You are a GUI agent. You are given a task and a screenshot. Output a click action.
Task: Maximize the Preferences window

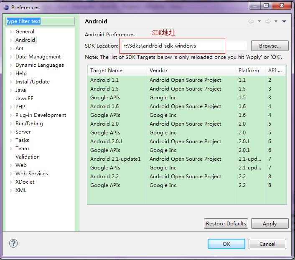pyautogui.click(x=266, y=5)
